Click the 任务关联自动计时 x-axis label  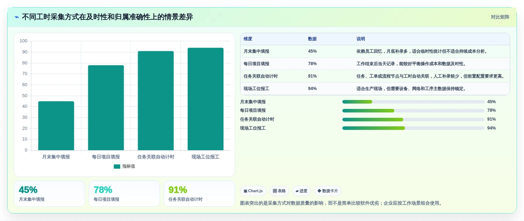tap(156, 157)
